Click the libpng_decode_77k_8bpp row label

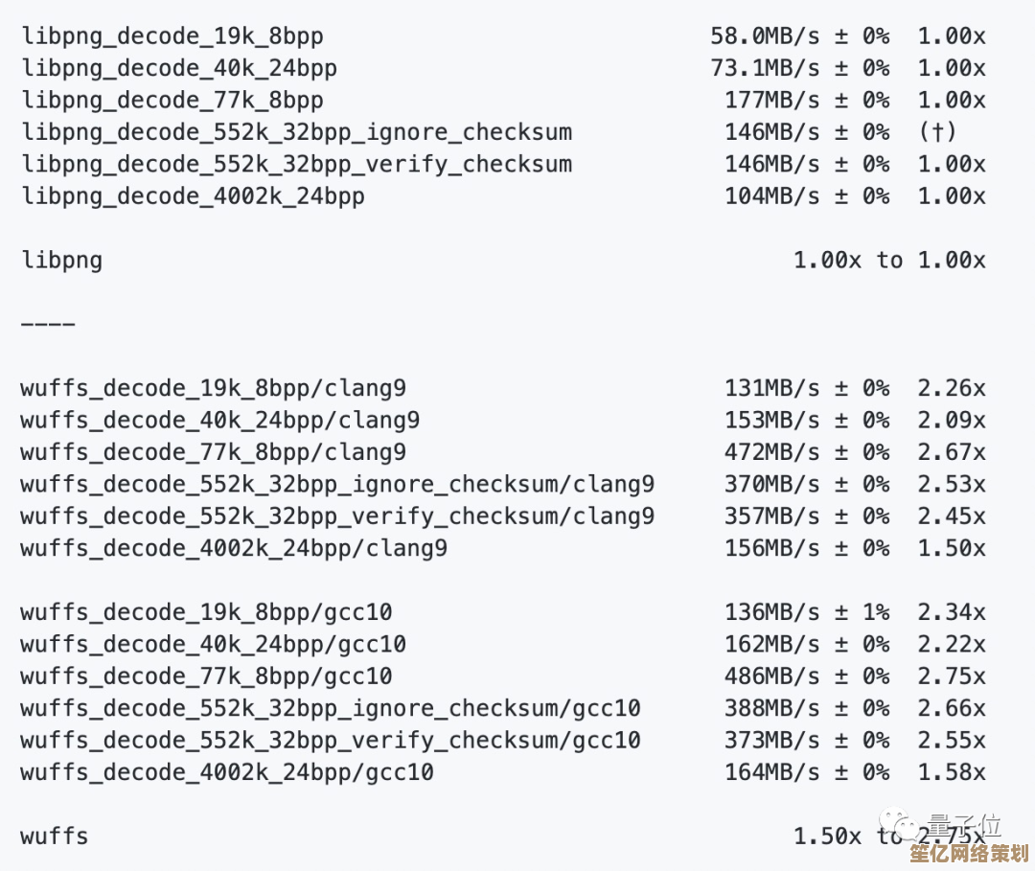172,101
